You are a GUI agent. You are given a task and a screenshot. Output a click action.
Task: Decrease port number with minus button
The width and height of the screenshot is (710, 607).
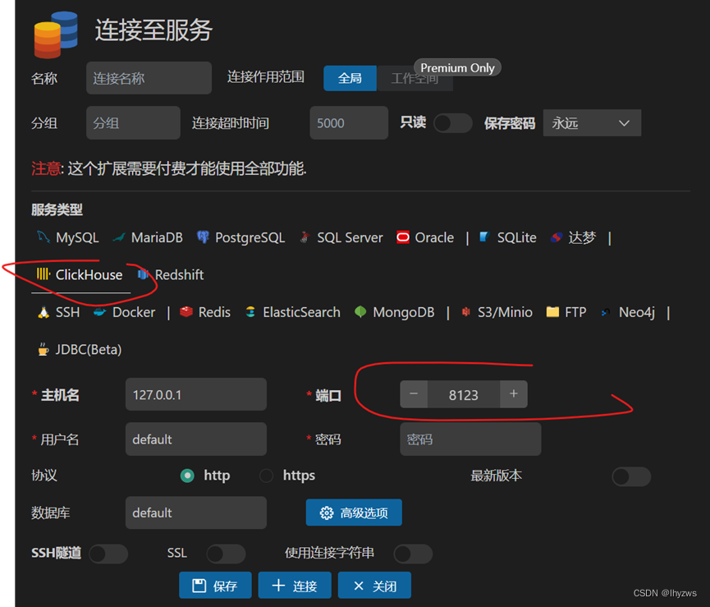click(414, 394)
